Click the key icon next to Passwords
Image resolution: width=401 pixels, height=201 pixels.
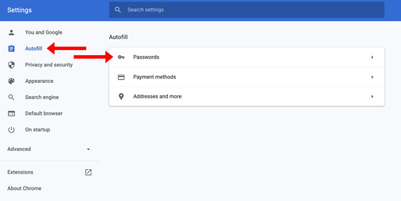pos(121,57)
